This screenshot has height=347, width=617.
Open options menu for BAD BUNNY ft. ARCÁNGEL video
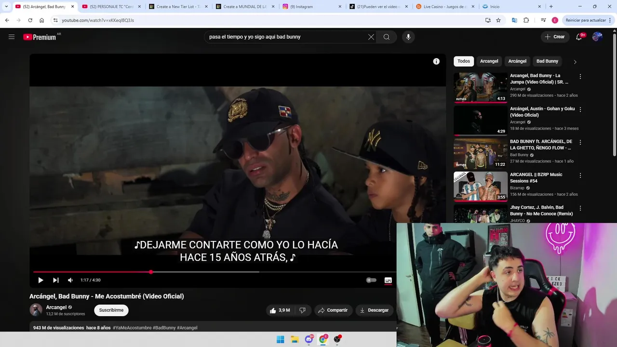tap(580, 142)
